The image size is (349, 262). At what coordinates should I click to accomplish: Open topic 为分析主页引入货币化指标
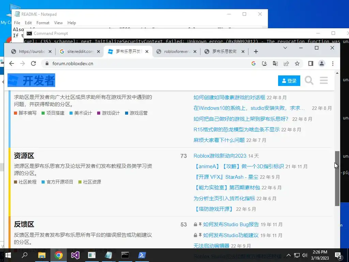[x=224, y=198]
